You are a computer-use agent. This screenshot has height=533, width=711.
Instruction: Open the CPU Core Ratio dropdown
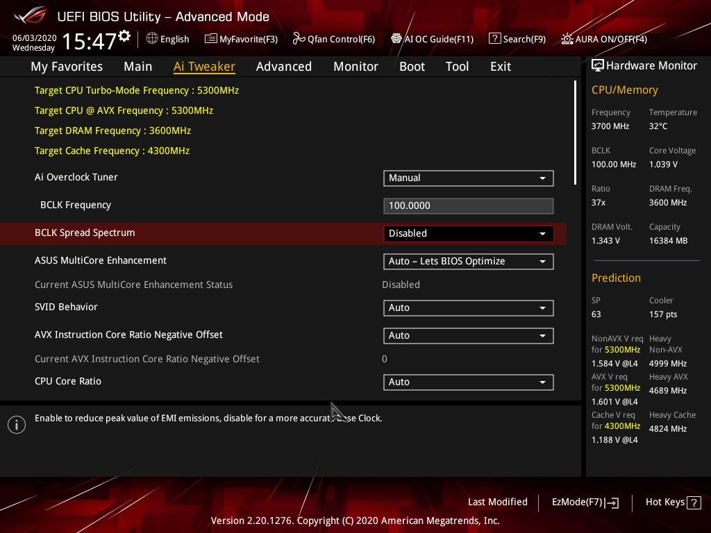point(469,382)
